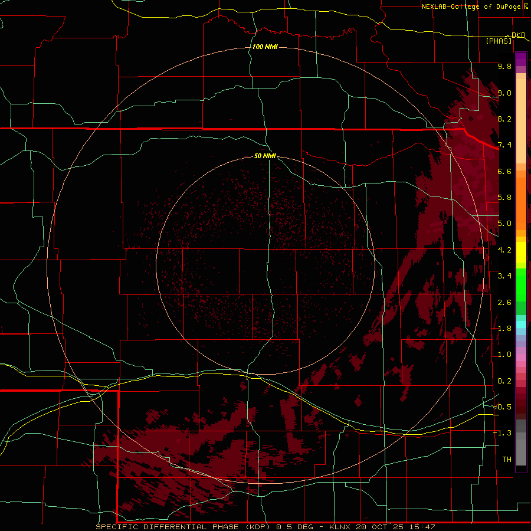This screenshot has height=531, width=531.
Task: Pick the bright green band of the color bar
Action: point(521,284)
